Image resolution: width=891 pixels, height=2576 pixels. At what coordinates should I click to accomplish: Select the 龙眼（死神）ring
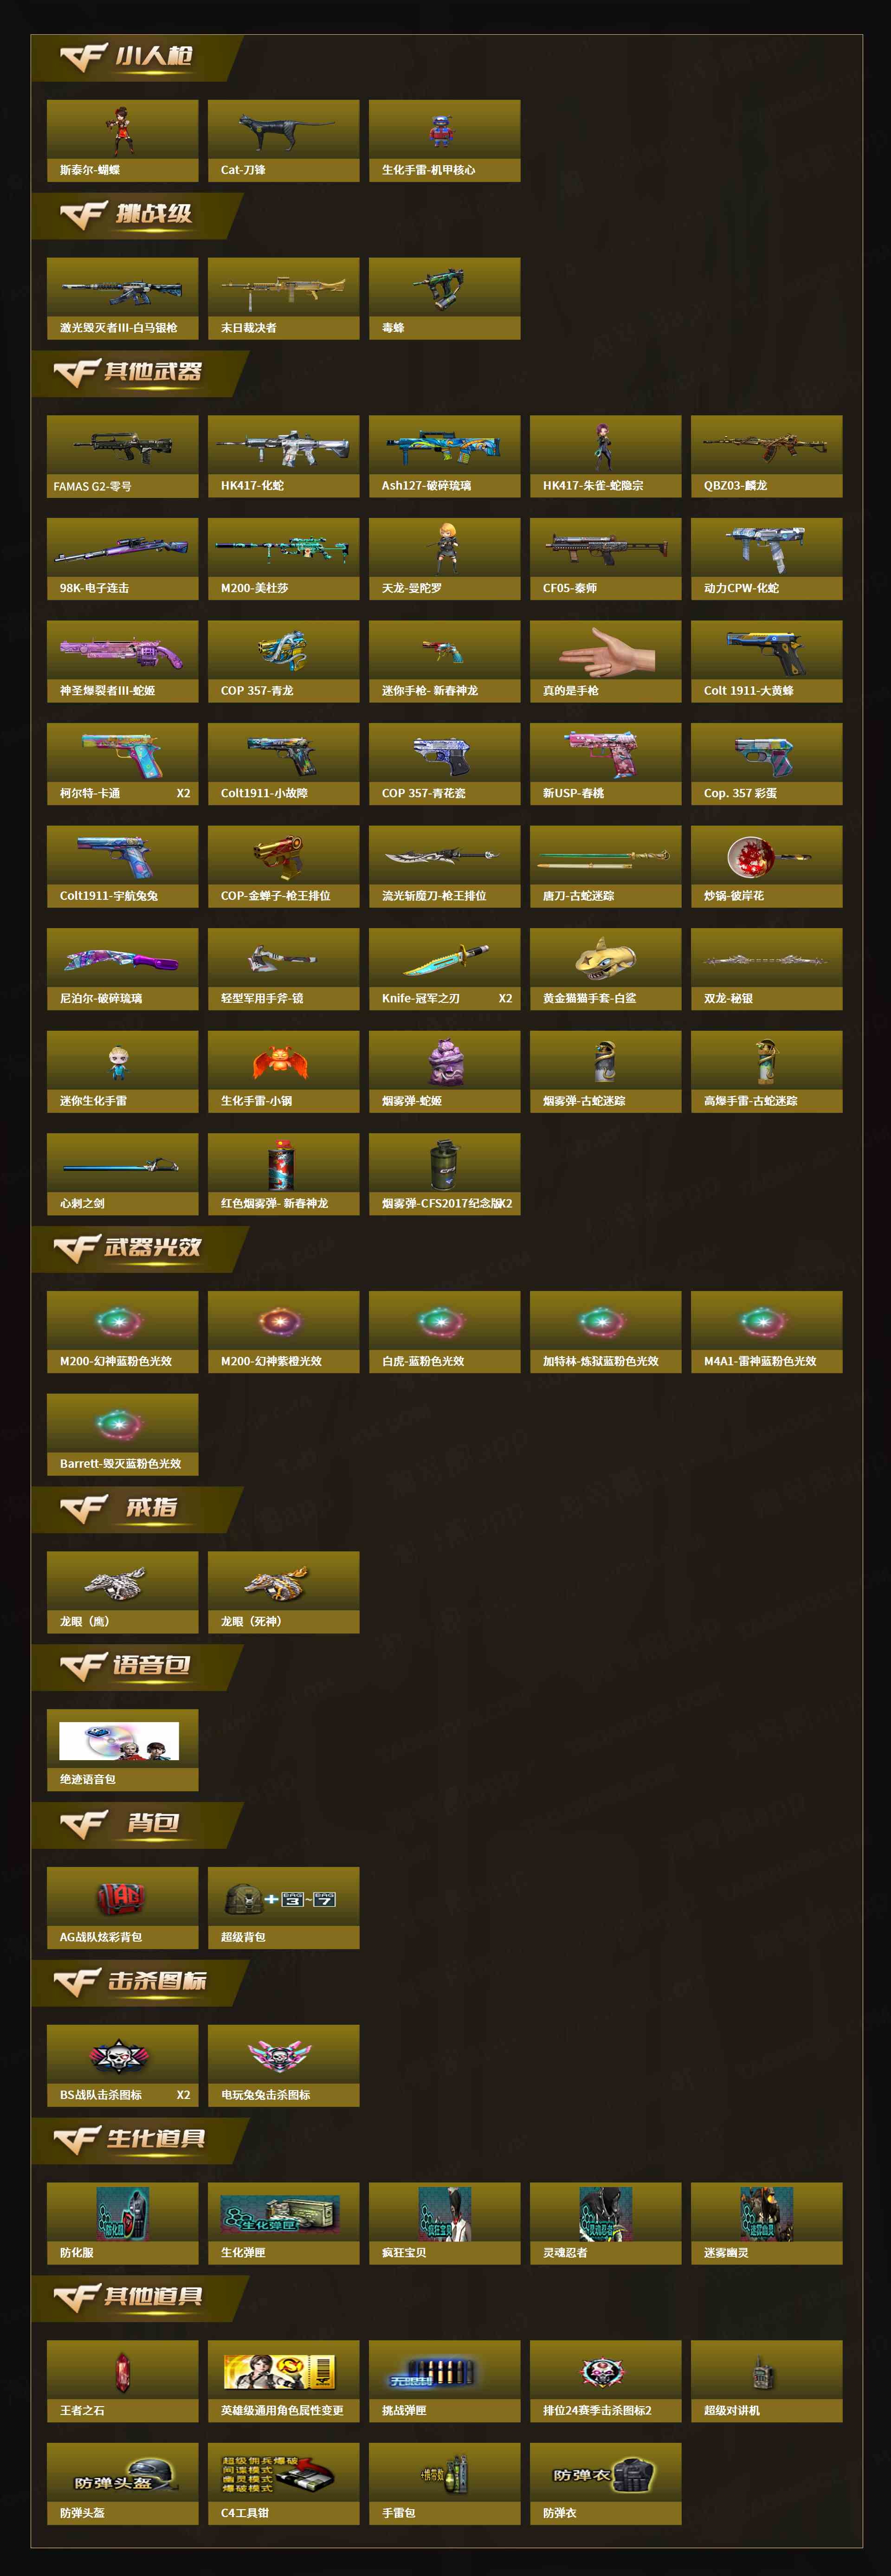283,1593
